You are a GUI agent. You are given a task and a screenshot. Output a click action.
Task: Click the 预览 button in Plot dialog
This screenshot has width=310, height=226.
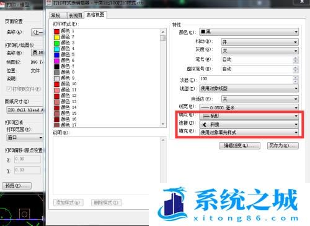pos(17,186)
